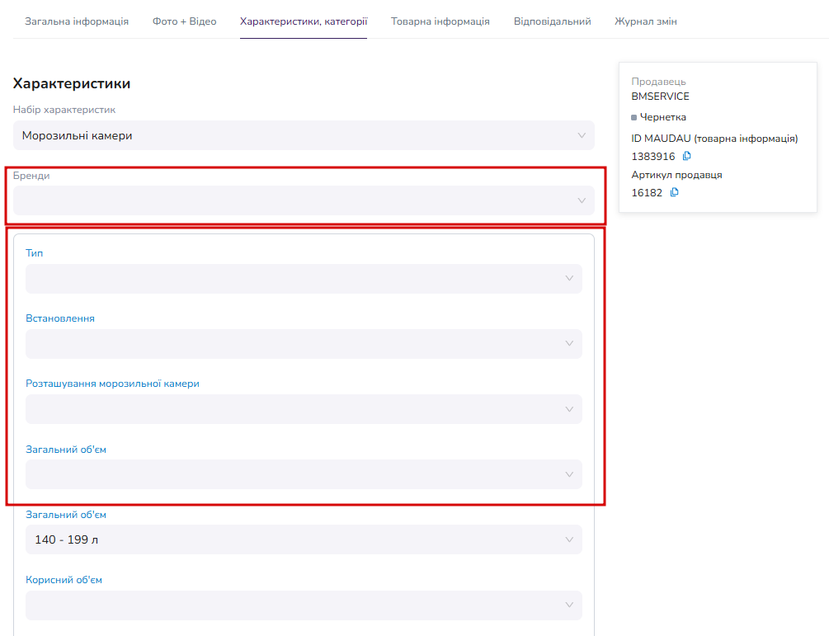Expand the empty Загальний об'єм dropdown
The image size is (829, 636).
304,474
